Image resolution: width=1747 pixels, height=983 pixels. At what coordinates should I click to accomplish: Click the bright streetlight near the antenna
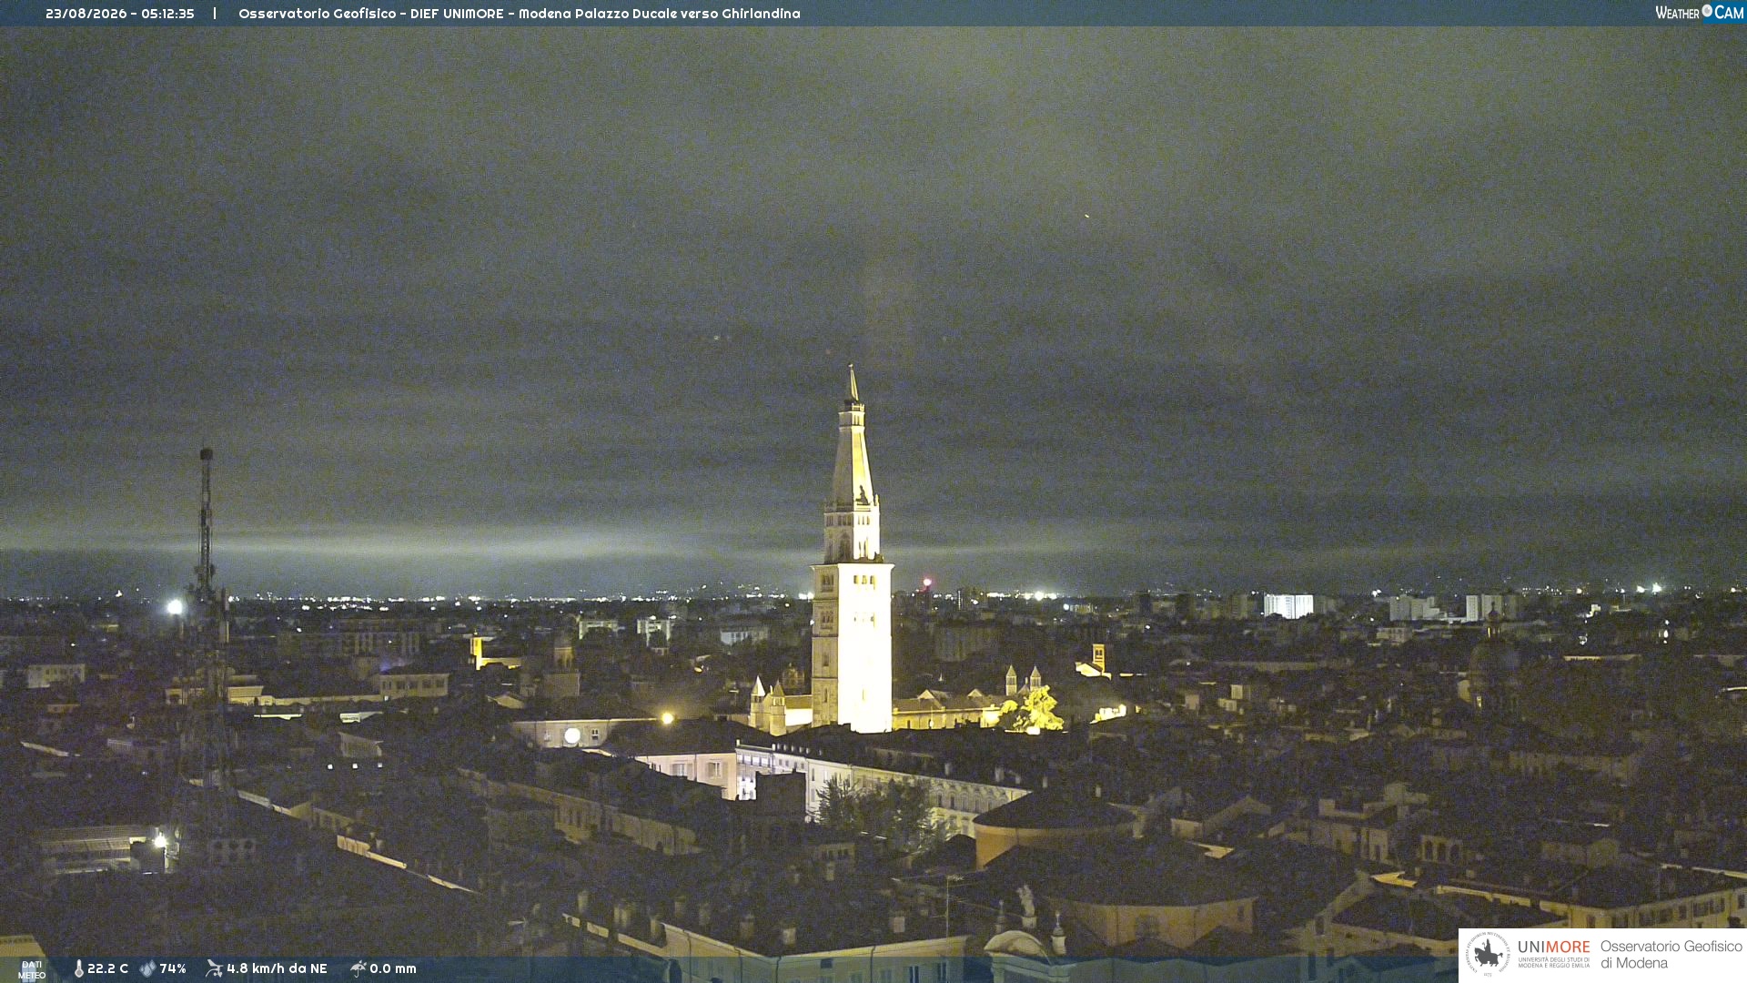(175, 607)
